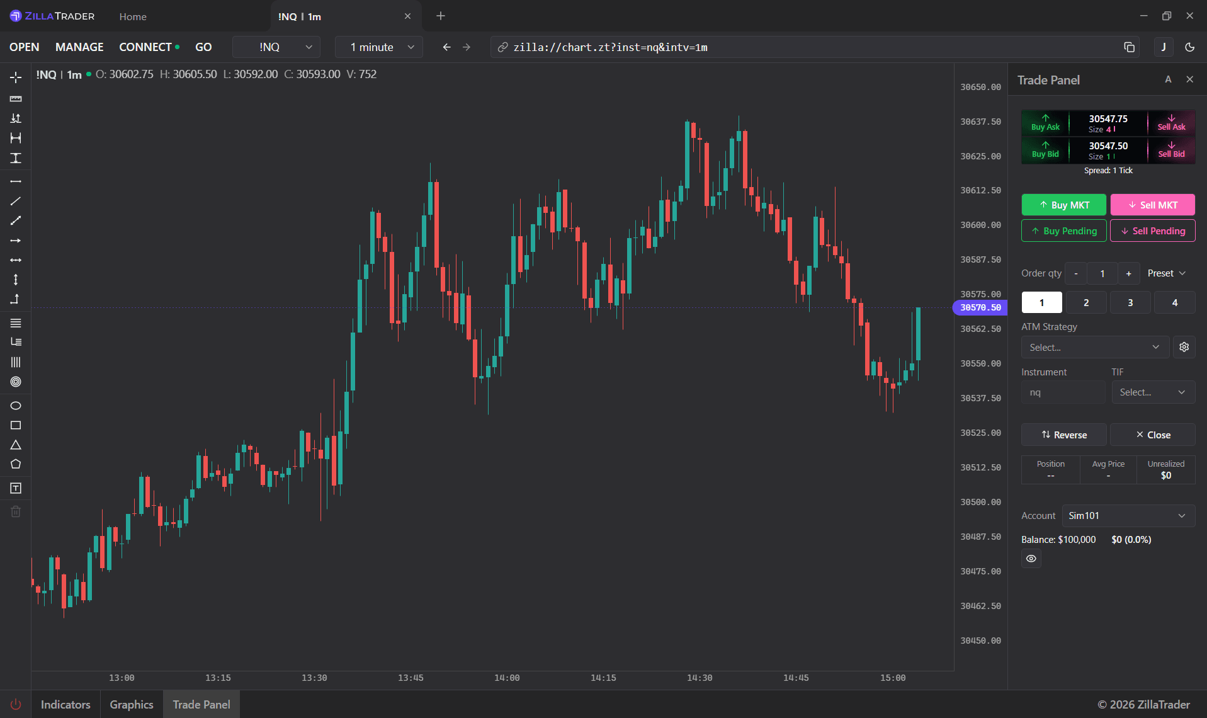This screenshot has width=1207, height=718.
Task: Open the Sim101 account dropdown
Action: pos(1128,516)
